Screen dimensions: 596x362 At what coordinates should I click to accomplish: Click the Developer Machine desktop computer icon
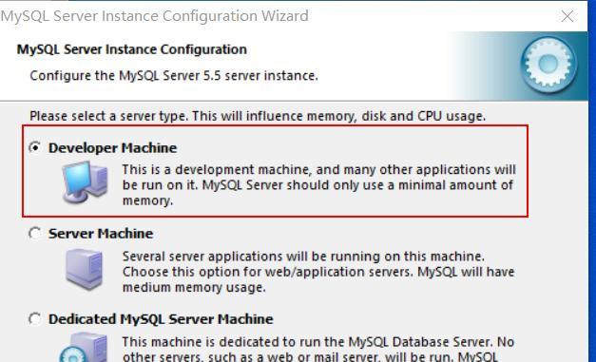86,182
